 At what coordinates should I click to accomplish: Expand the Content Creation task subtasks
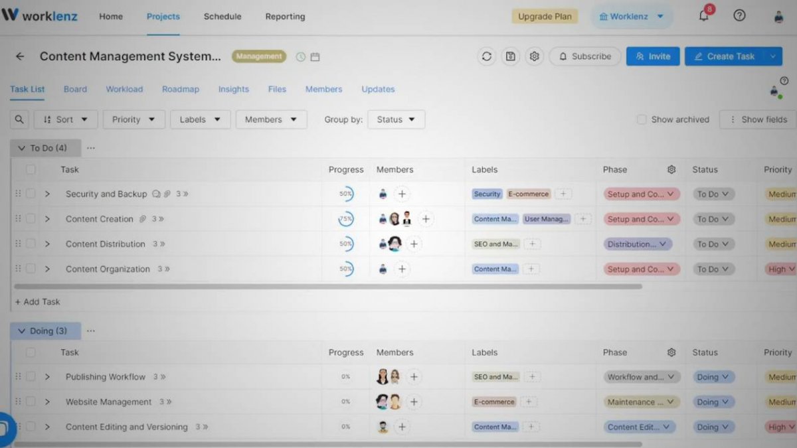[47, 219]
